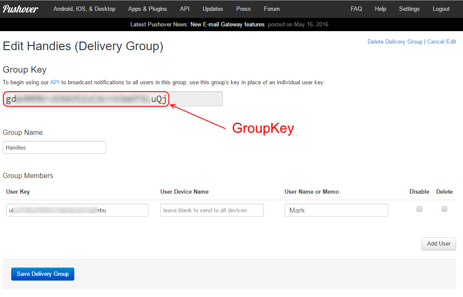Open the Press page
463x297 pixels.
tap(243, 9)
